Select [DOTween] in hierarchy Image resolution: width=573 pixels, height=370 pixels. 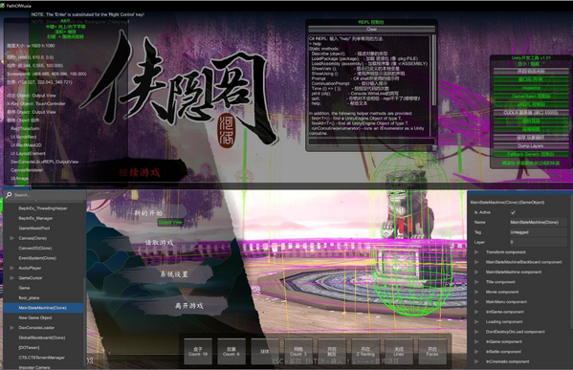click(x=29, y=348)
